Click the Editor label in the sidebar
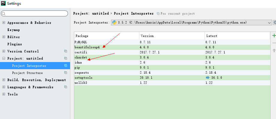Image resolution: width=276 pixels, height=119 pixels. 13,37
